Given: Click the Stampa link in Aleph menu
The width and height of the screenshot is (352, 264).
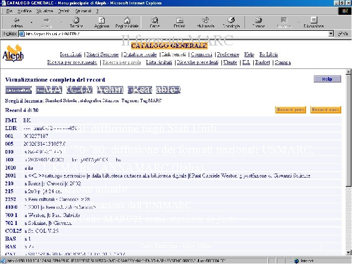Looking at the screenshot, I should click(283, 62).
